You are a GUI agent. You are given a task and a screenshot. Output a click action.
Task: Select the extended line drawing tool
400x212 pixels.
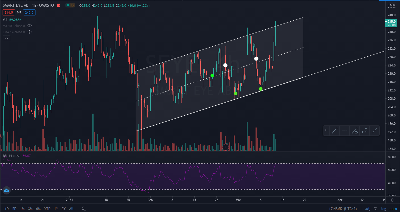tap(375, 131)
